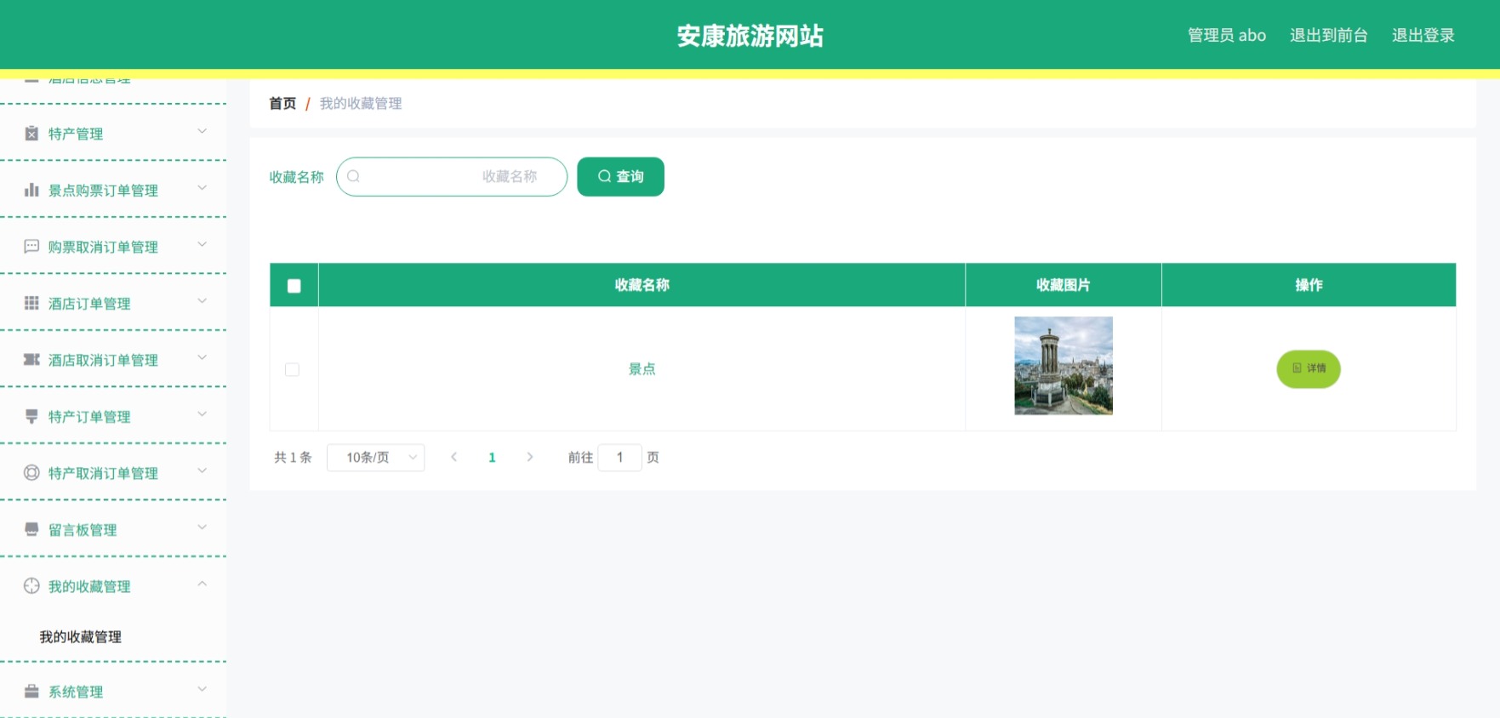Viewport: 1500px width, 718px height.
Task: Click the 酒店订单管理 grid icon
Action: (x=31, y=303)
